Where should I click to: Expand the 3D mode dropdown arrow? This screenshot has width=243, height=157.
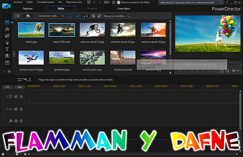tap(238, 71)
